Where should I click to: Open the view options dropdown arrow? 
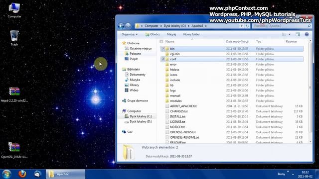tap(289, 34)
